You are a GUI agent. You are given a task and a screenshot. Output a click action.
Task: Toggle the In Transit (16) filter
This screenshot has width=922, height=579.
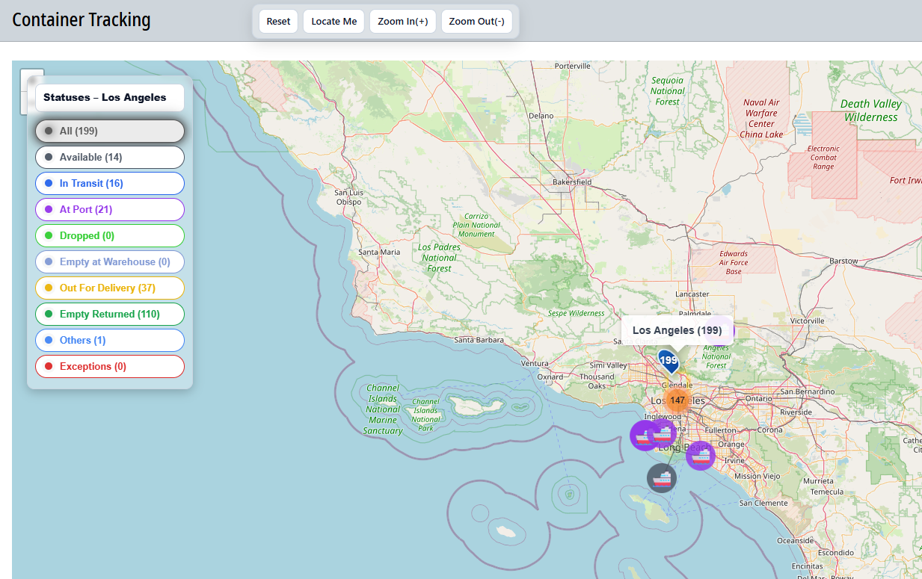[110, 184]
